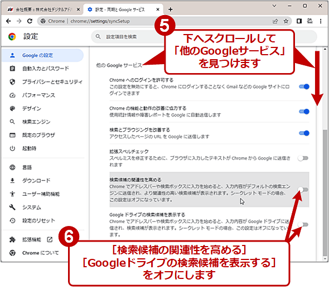Open ダウンロード in the sidebar

tap(42, 181)
